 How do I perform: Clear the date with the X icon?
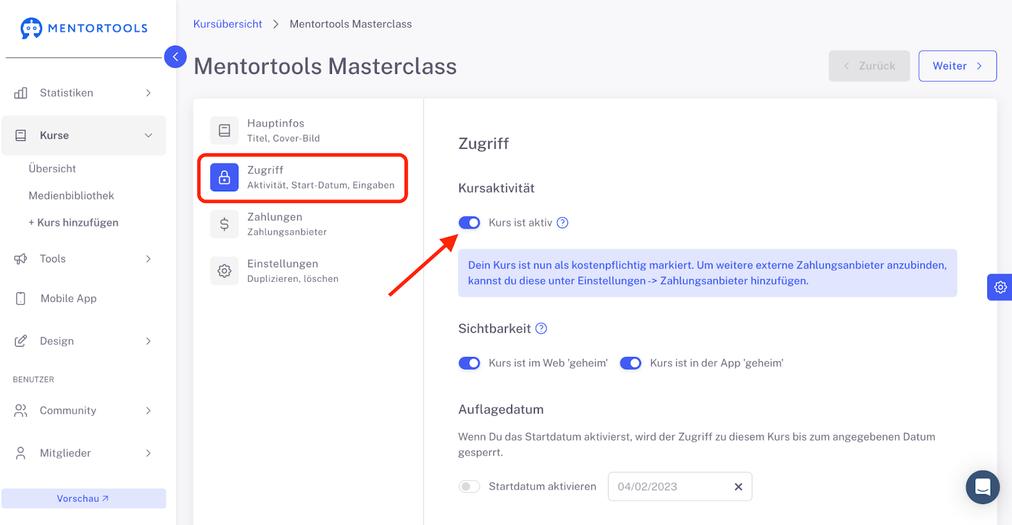pyautogui.click(x=738, y=486)
